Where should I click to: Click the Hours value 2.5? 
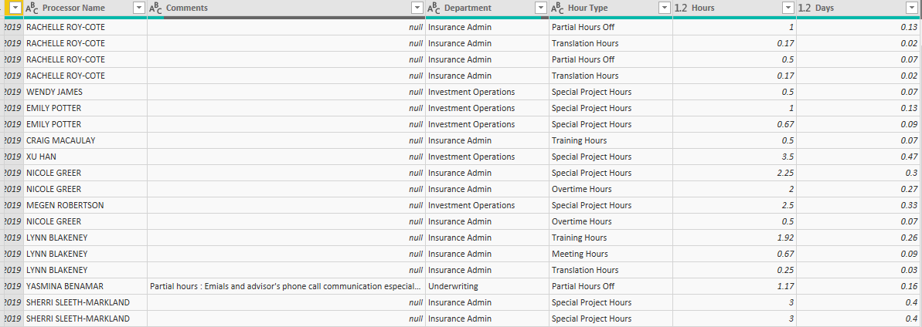(x=734, y=205)
